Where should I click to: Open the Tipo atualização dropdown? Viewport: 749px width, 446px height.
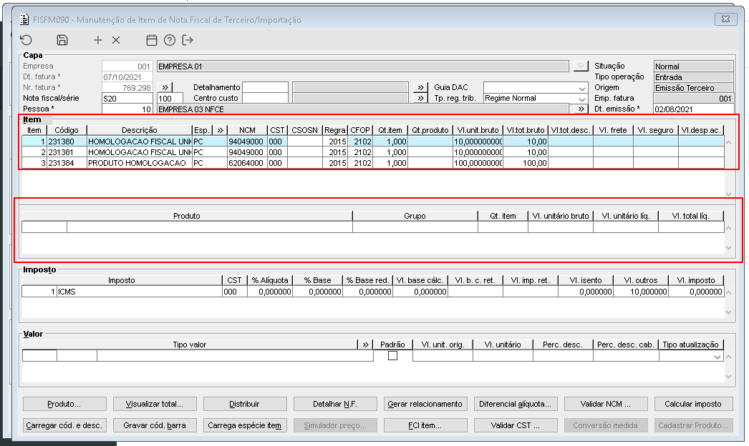click(717, 357)
